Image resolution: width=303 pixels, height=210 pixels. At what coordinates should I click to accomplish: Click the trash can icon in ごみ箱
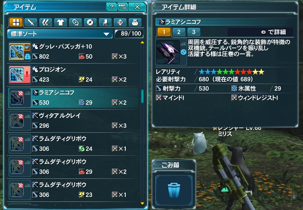tap(174, 191)
